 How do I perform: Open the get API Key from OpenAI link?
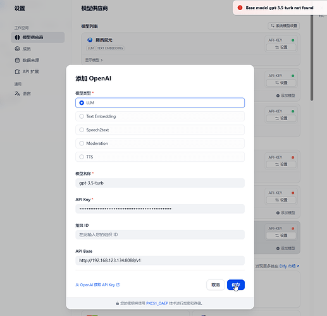point(97,285)
